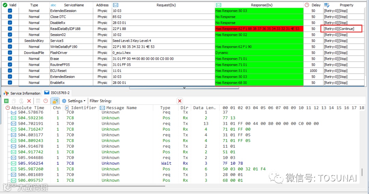Select the EnableRx service name cell
The height and width of the screenshot is (194, 369).
pos(71,83)
